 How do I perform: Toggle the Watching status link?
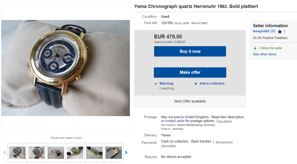tap(166, 84)
